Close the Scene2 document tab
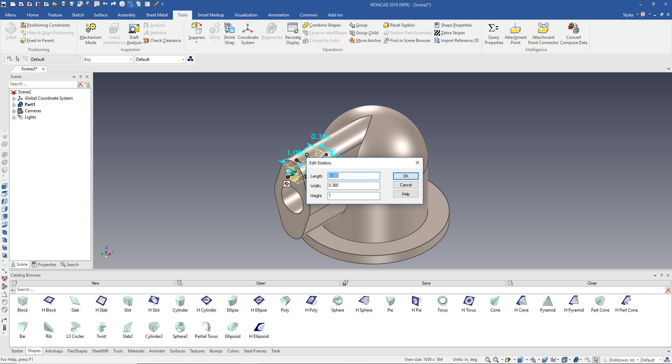The image size is (672, 364). click(43, 69)
